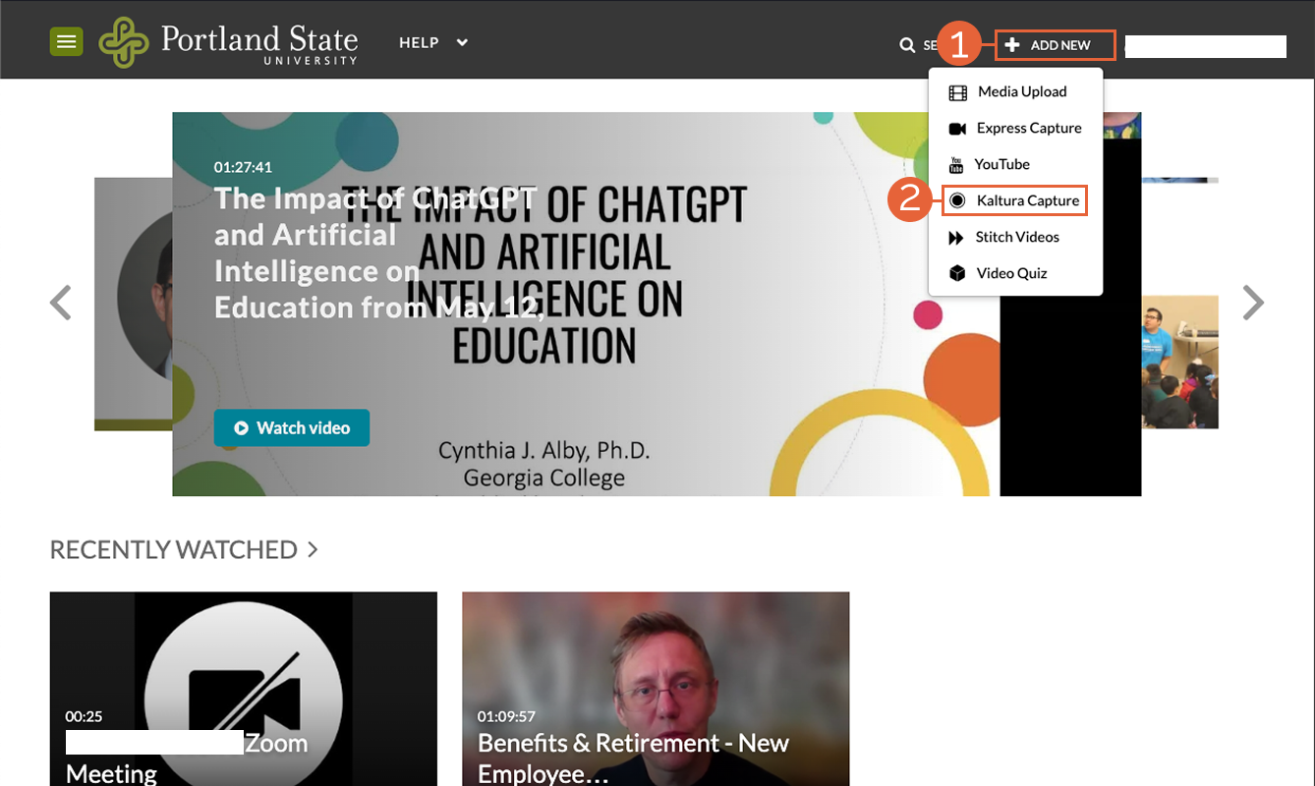Click the Video Quiz cube icon
This screenshot has width=1315, height=786.
[957, 273]
